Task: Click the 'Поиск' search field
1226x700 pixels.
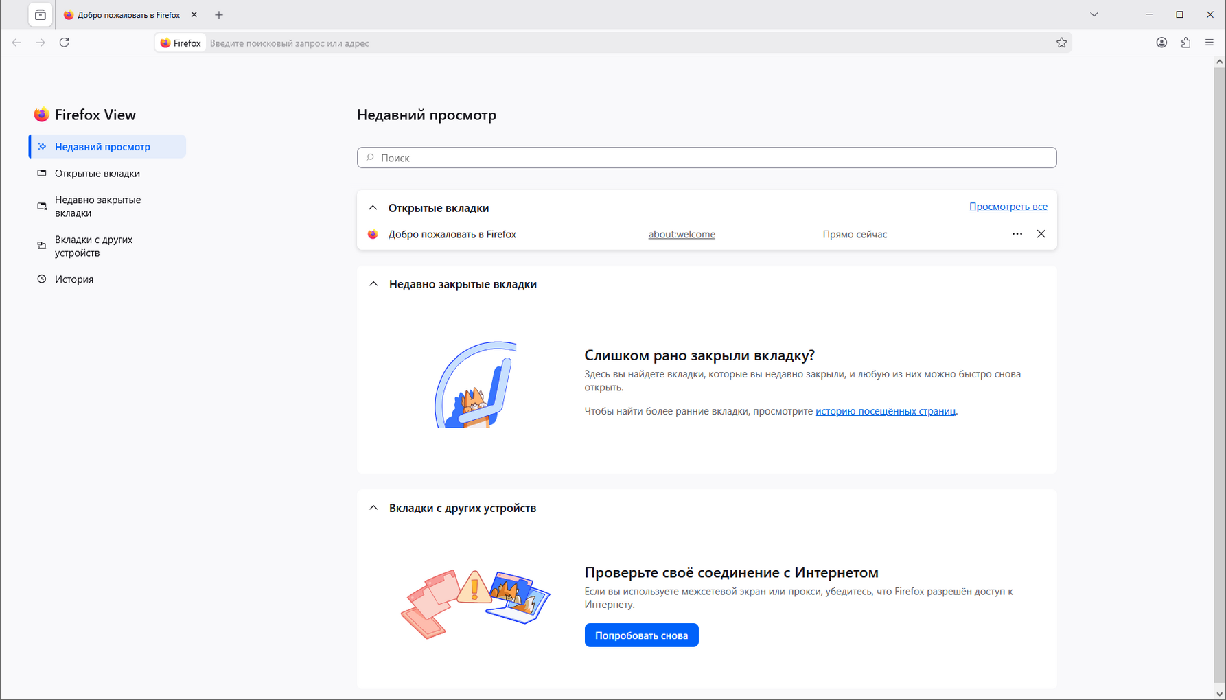Action: (x=706, y=158)
